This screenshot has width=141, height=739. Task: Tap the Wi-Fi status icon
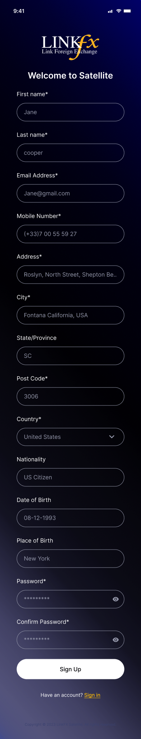(119, 11)
